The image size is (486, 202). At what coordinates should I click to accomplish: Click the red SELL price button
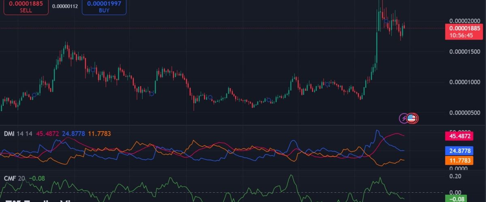(x=26, y=7)
